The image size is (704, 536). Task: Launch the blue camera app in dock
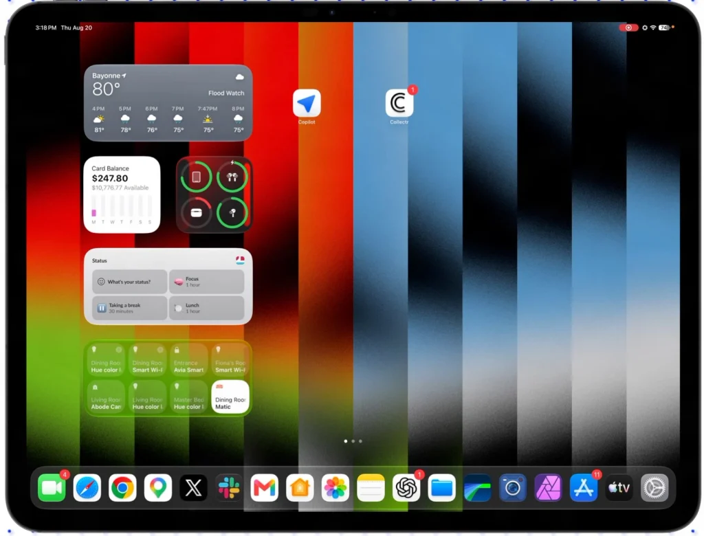(513, 487)
